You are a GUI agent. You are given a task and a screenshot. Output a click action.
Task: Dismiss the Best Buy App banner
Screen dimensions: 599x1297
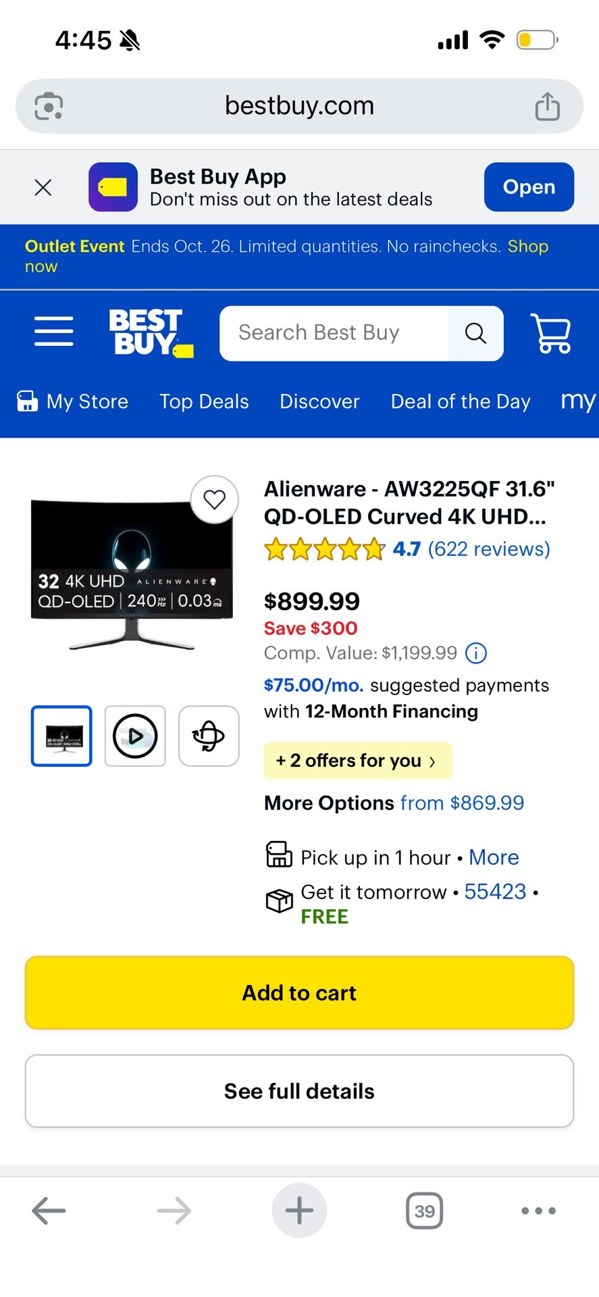click(x=43, y=187)
